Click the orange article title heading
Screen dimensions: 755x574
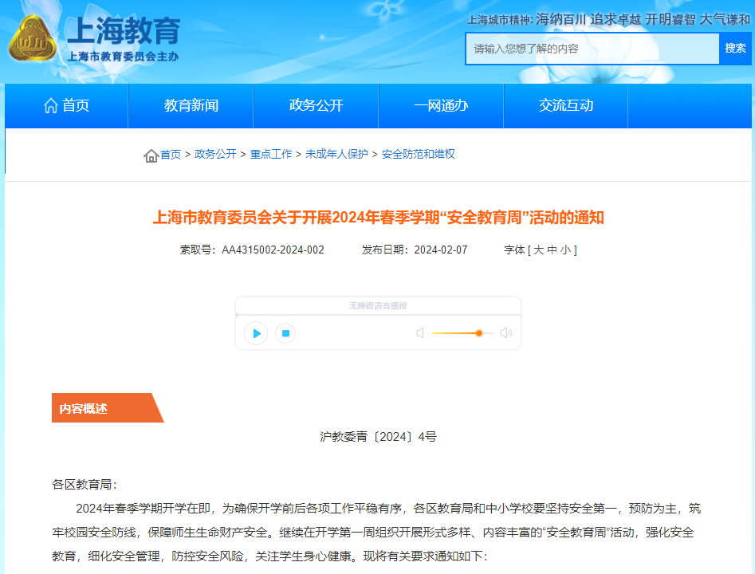(x=378, y=218)
